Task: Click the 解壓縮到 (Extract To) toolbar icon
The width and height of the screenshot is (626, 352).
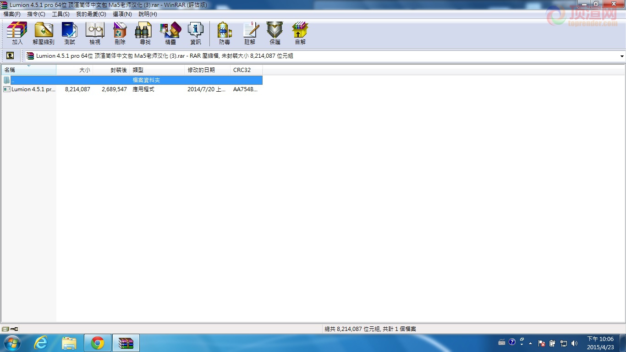Action: (x=44, y=33)
